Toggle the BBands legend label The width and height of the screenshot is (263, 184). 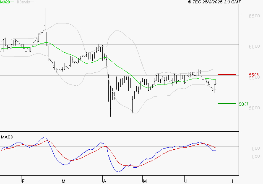tap(23, 3)
